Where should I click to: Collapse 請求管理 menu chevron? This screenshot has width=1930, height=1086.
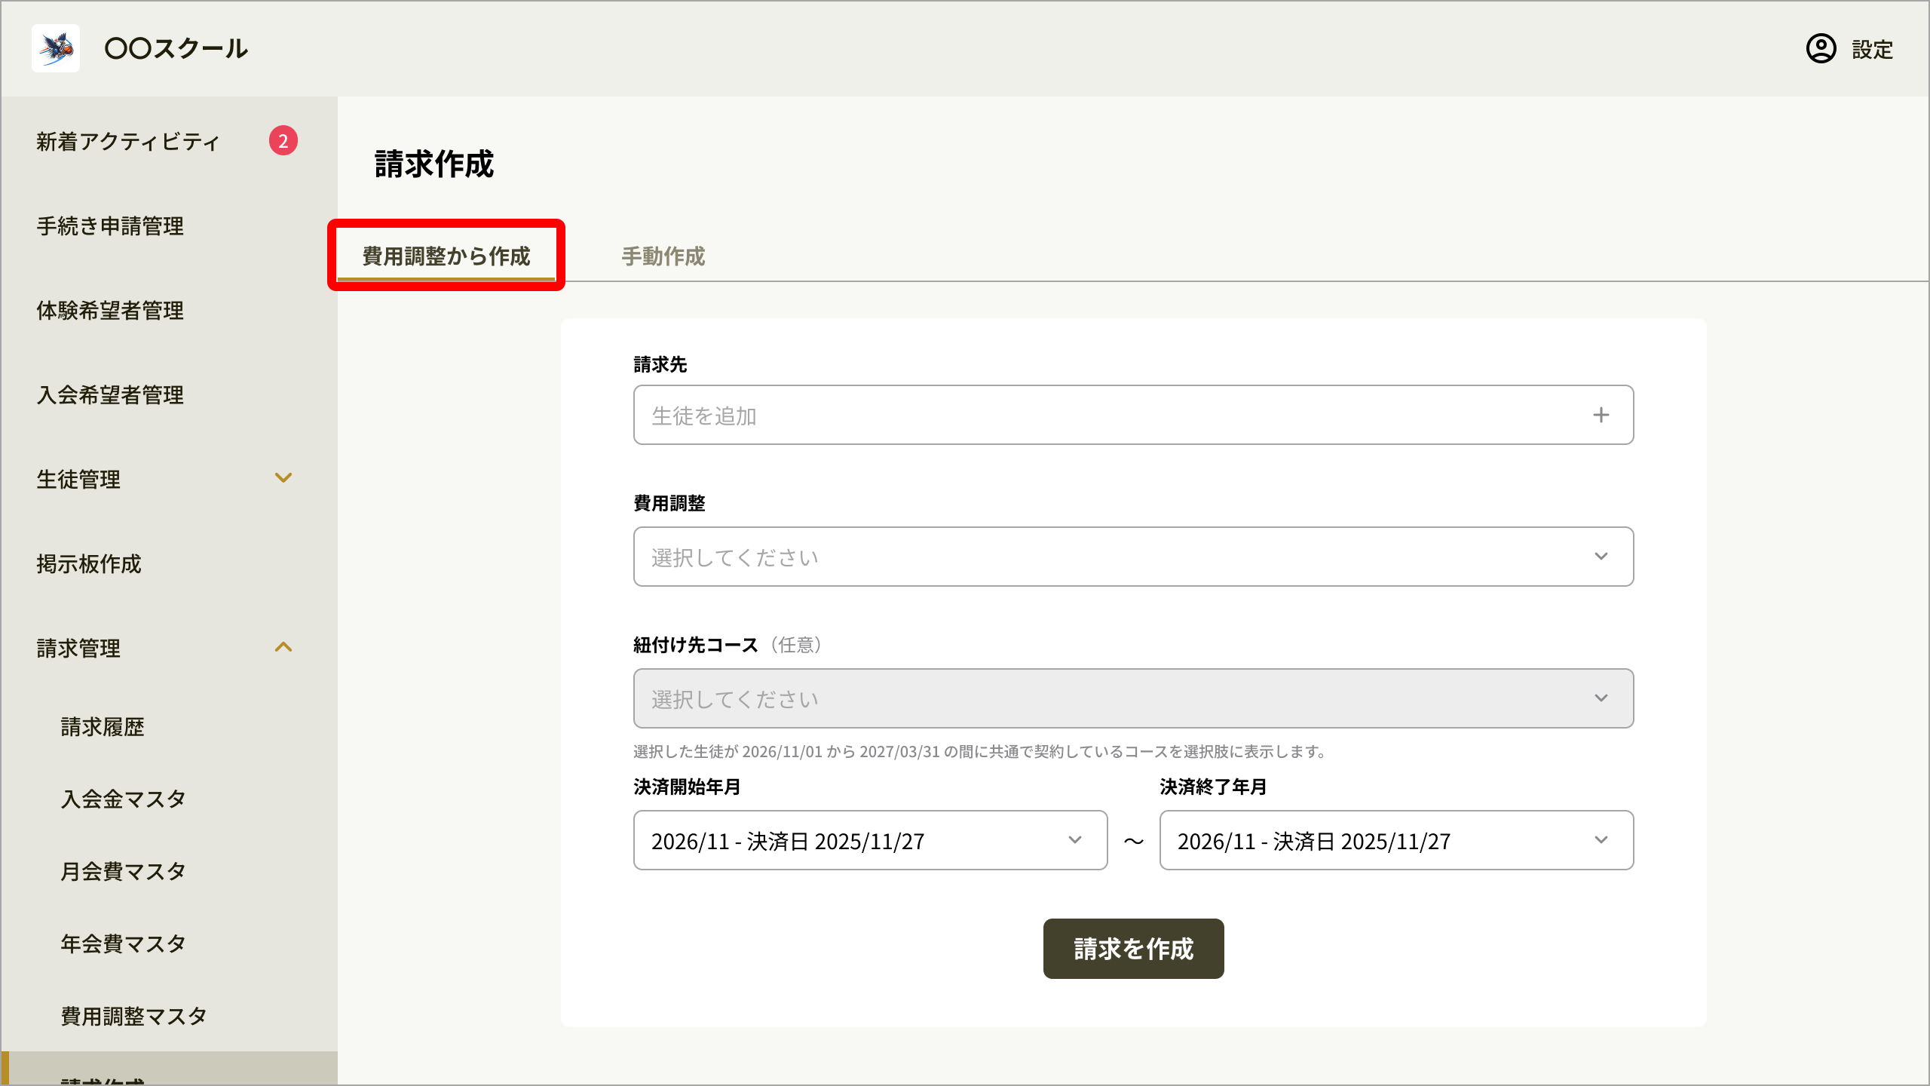point(283,647)
